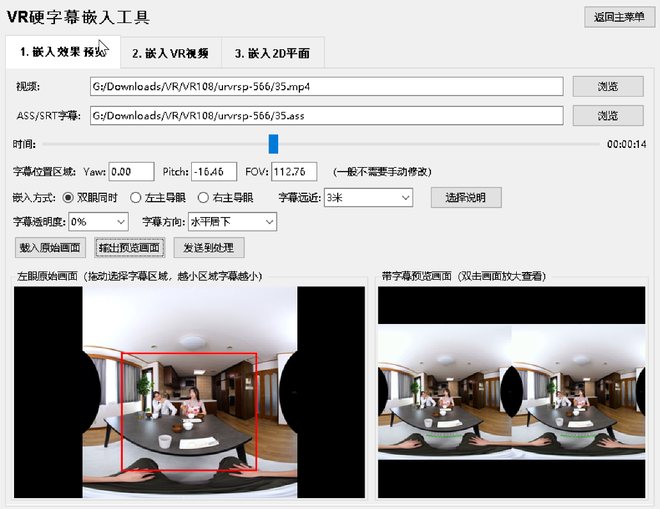This screenshot has width=660, height=509.
Task: Click the subtitle preview image on right
Action: [512, 392]
